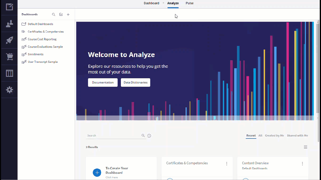This screenshot has height=180, width=321.
Task: Open the Data Dictionaries button
Action: [135, 82]
